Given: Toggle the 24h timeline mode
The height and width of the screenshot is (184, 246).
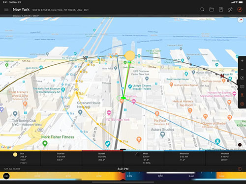Looking at the screenshot, I should [6, 176].
